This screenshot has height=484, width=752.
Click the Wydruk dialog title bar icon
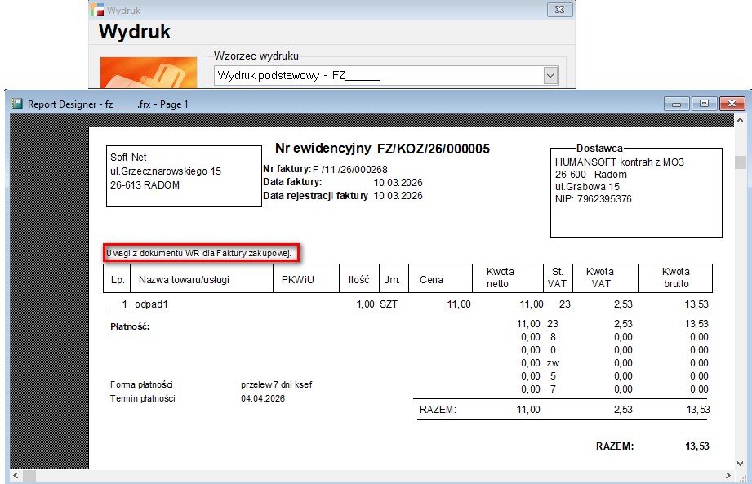[97, 11]
